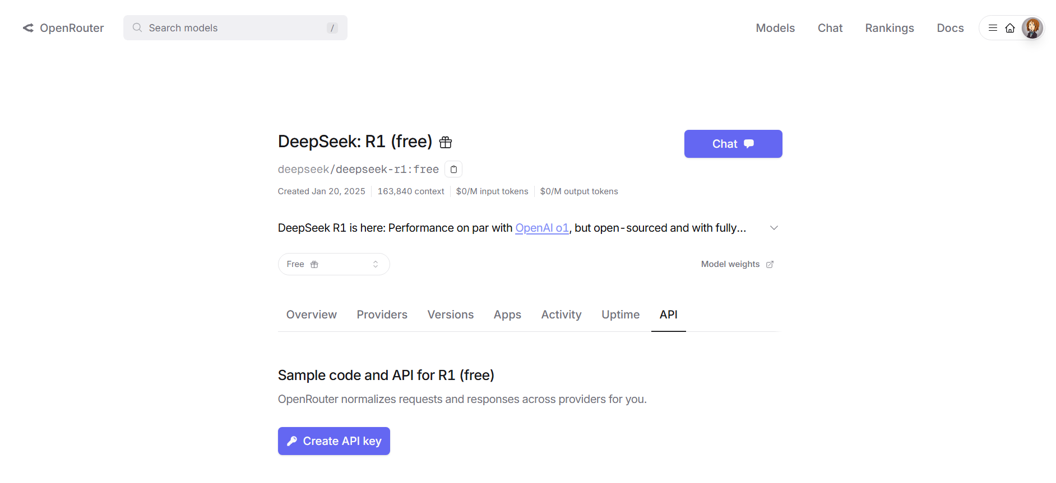1056x483 pixels.
Task: Navigate to Docs in the header
Action: coord(950,28)
